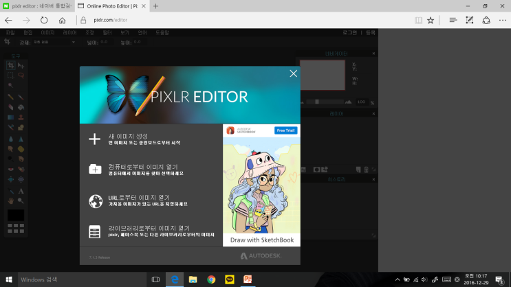Screen dimensions: 511x287
Task: Close the Pixlr Editor welcome dialog
Action: (x=293, y=73)
